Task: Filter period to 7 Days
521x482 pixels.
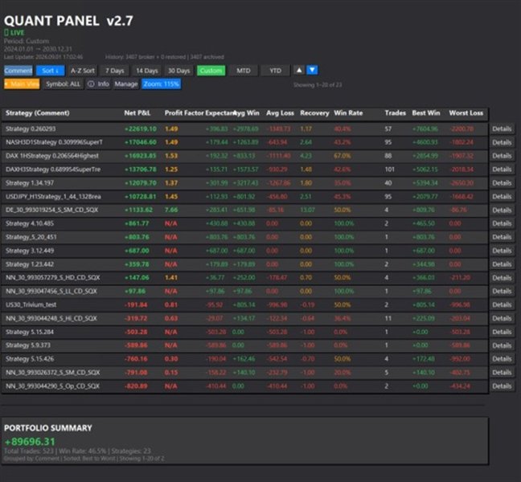Action: (115, 71)
